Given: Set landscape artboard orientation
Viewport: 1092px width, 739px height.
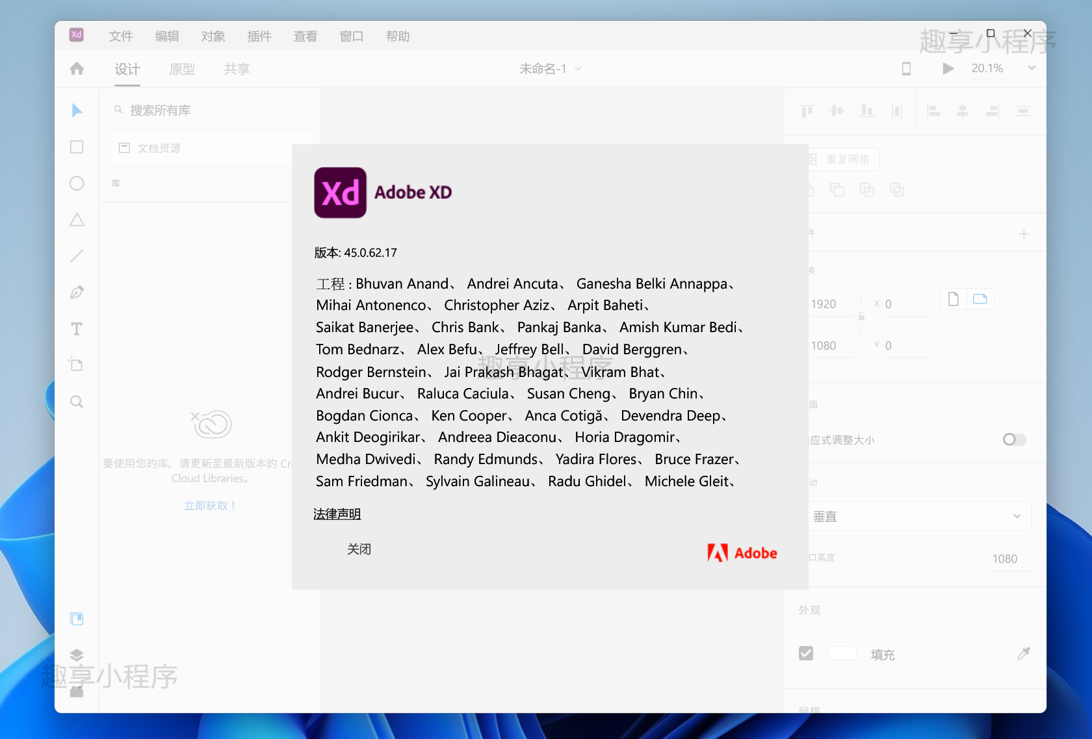Looking at the screenshot, I should pos(980,299).
